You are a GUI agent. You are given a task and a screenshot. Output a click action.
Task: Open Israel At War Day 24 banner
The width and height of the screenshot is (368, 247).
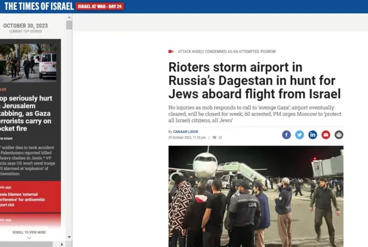[99, 6]
